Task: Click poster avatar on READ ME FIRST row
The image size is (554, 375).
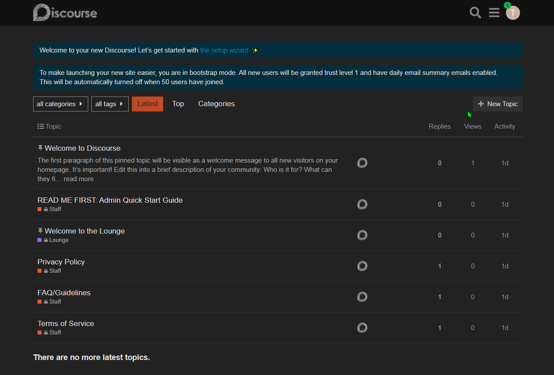Action: tap(362, 204)
